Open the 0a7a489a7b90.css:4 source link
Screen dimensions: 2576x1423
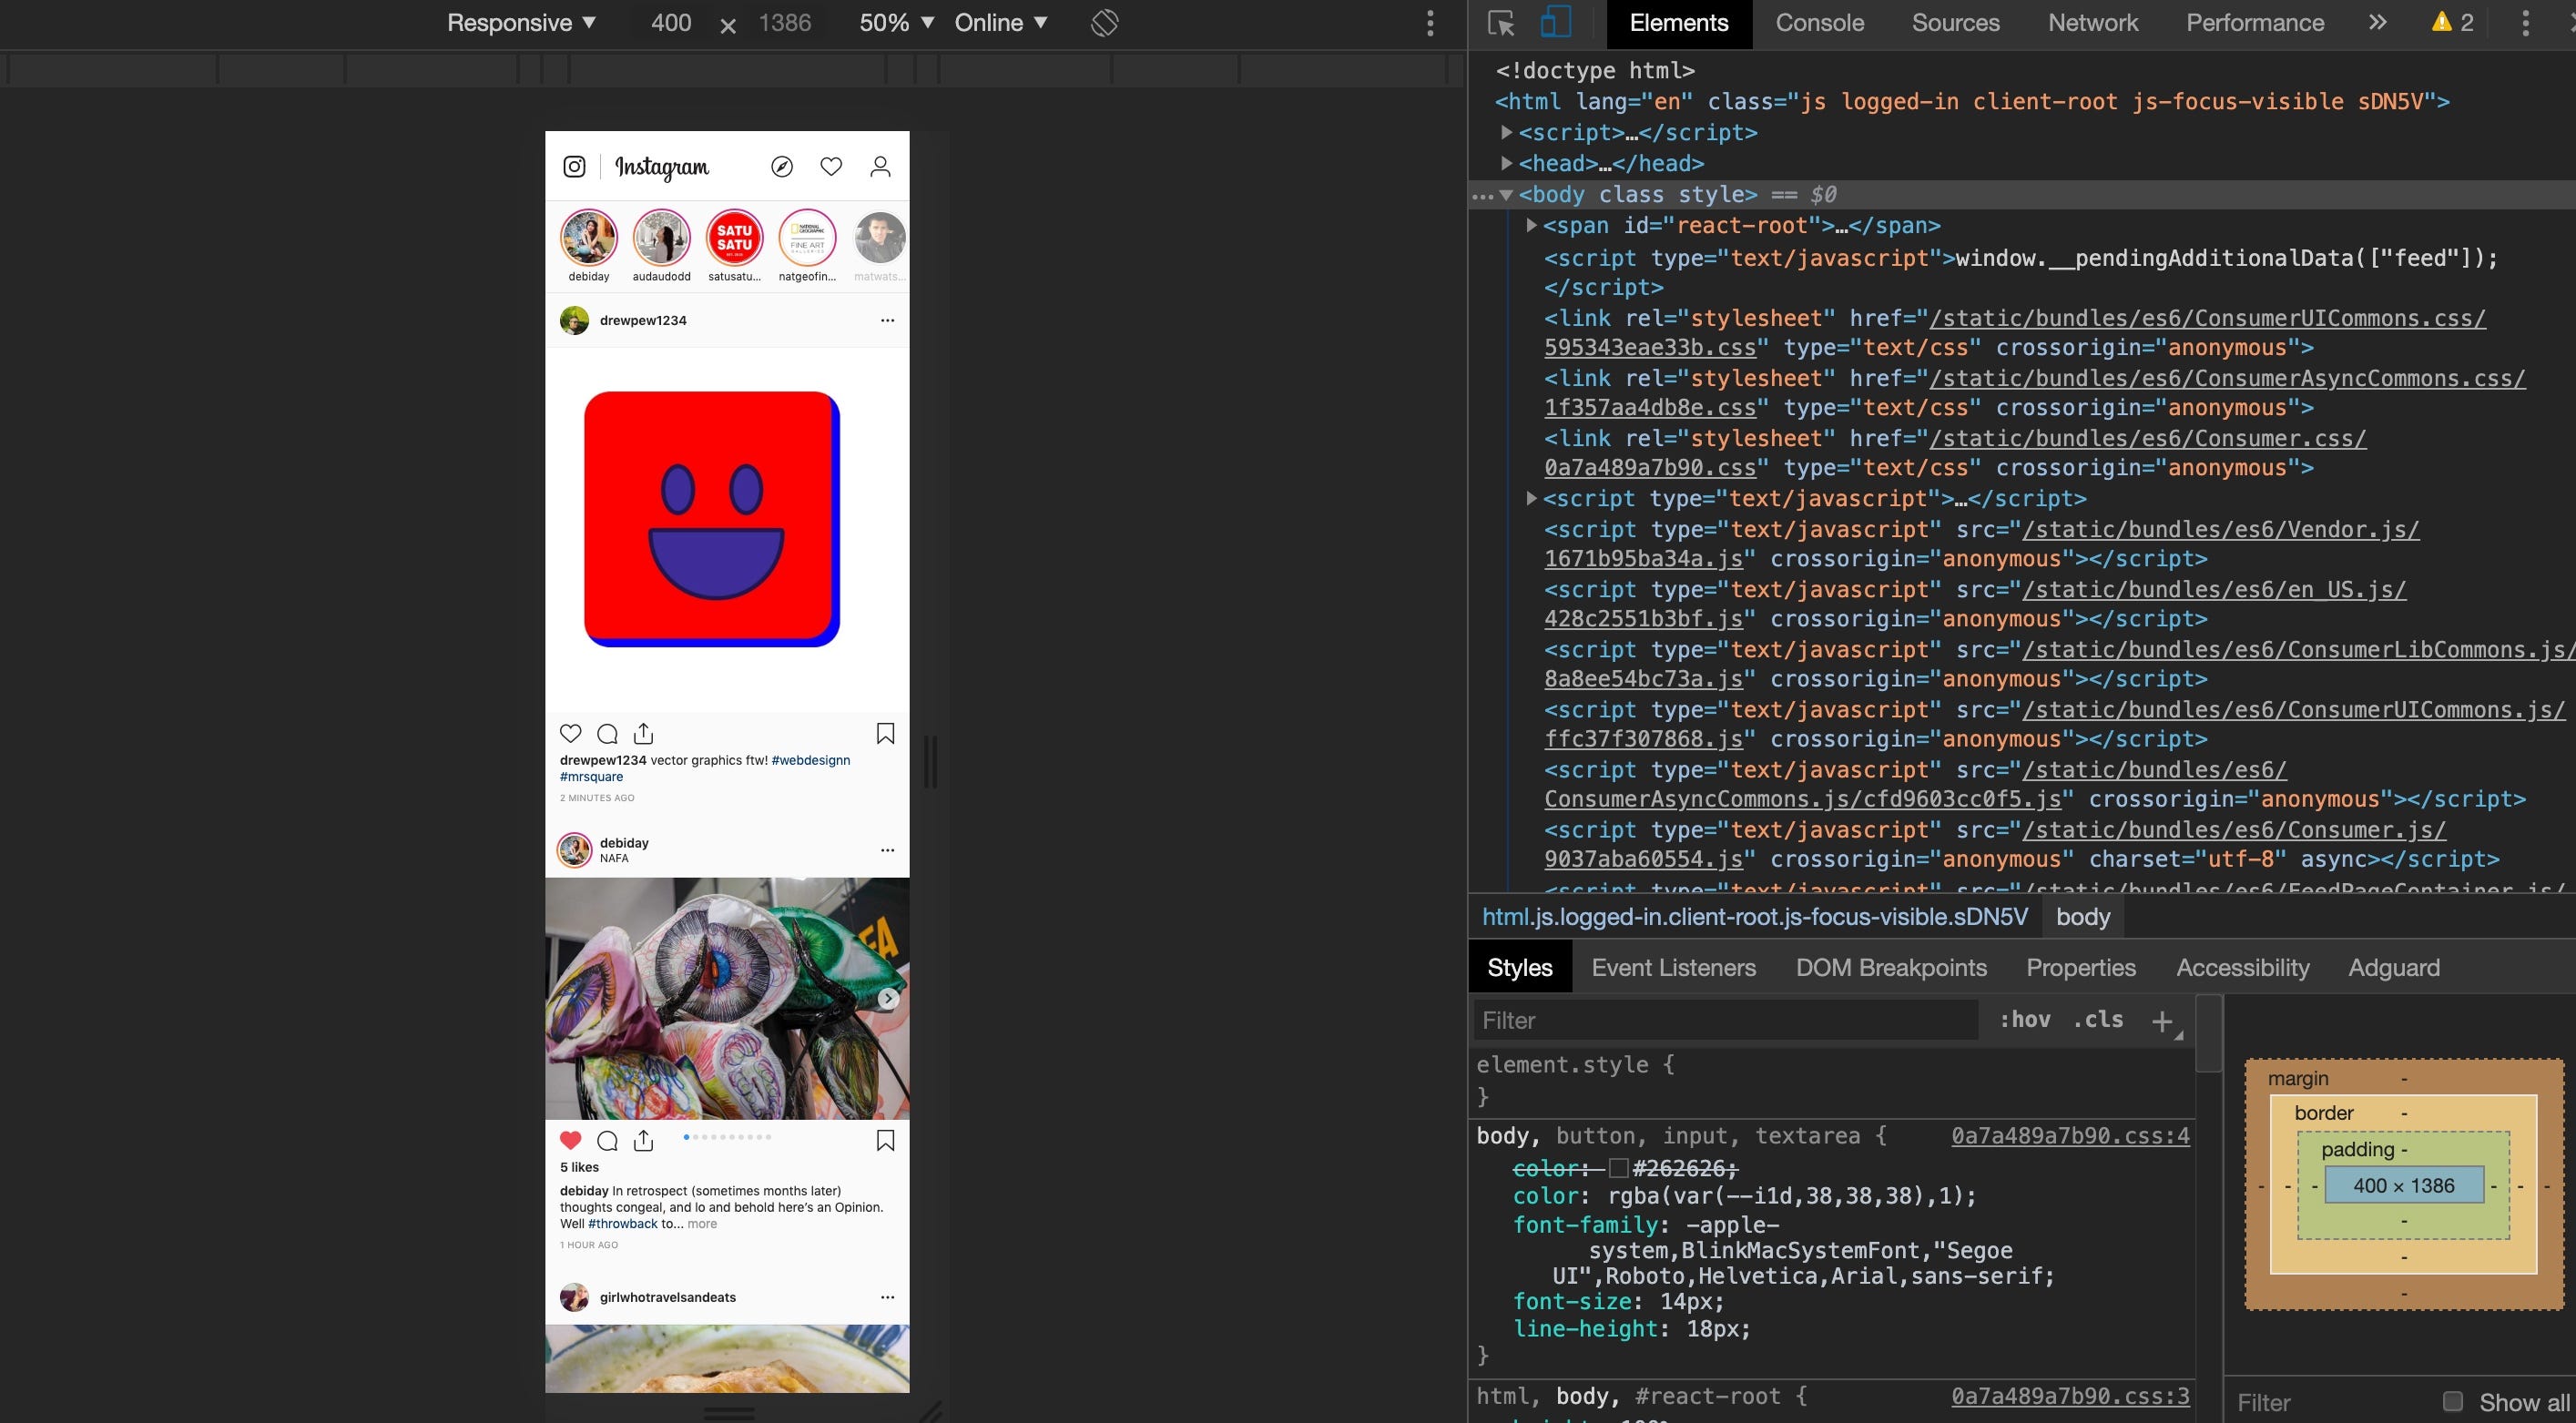pos(2070,1136)
